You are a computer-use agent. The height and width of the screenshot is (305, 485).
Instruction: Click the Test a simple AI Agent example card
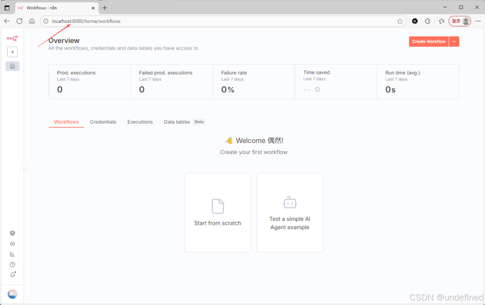point(290,212)
